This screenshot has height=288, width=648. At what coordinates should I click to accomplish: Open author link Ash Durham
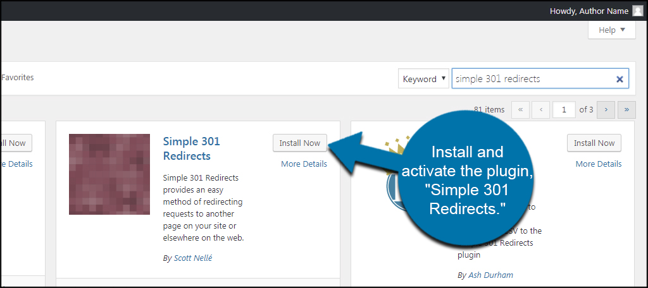[490, 275]
